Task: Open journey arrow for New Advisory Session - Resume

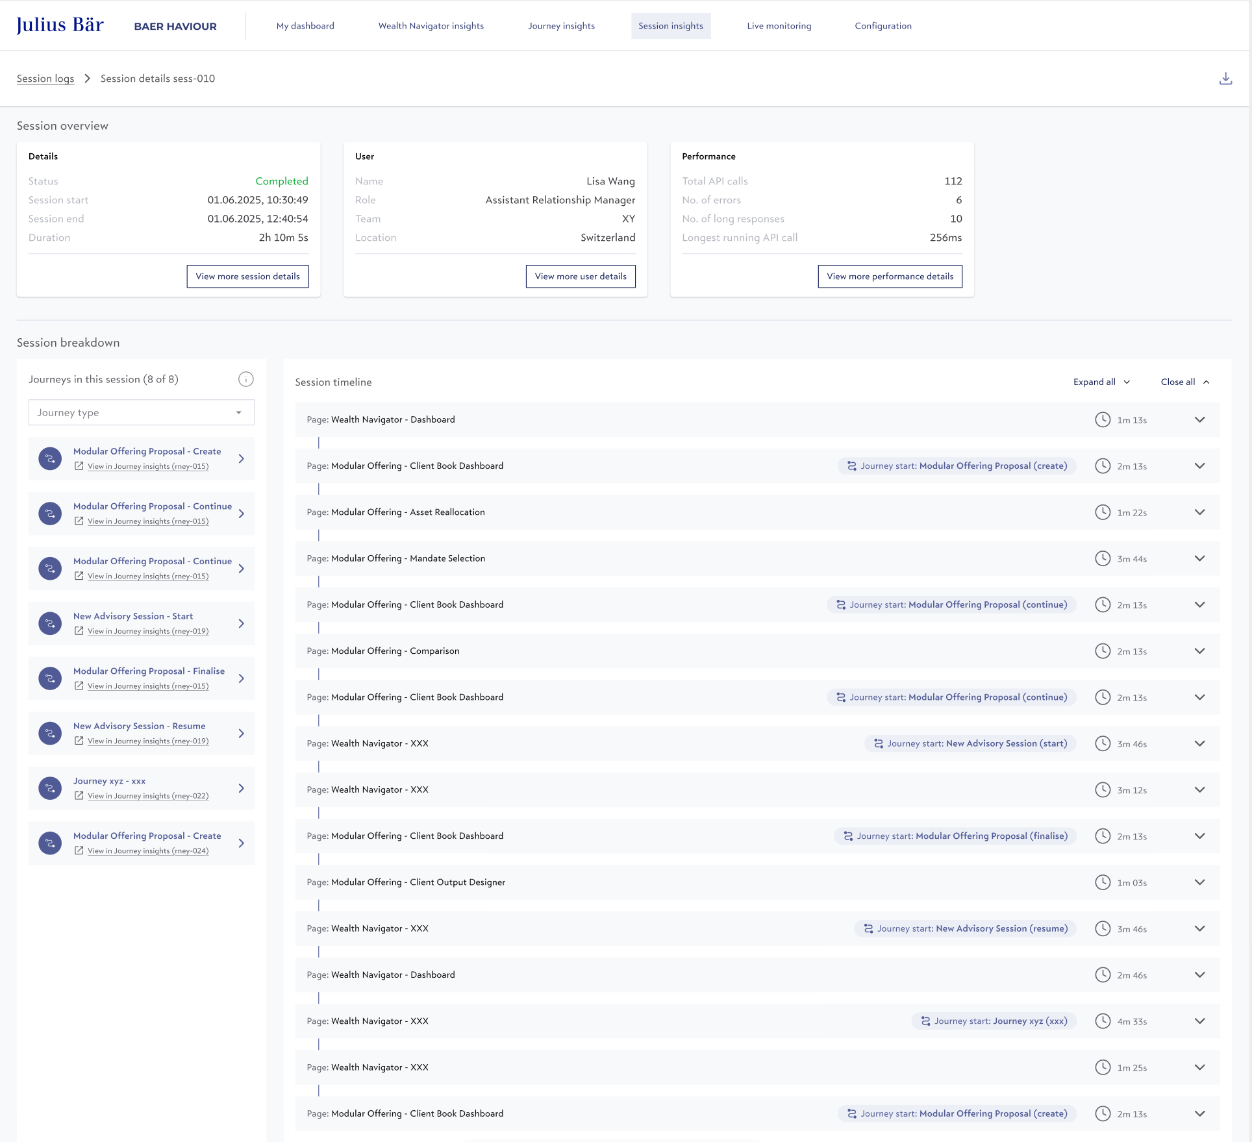Action: pos(242,734)
